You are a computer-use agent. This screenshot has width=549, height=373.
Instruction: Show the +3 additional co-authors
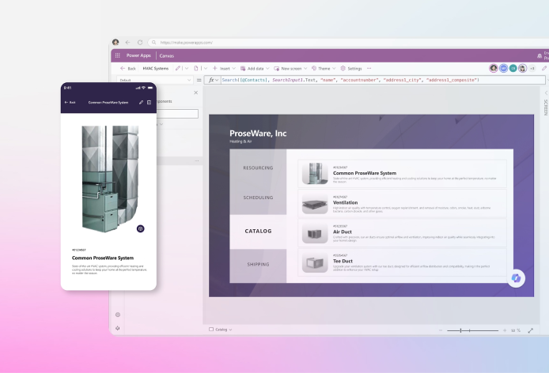point(532,69)
